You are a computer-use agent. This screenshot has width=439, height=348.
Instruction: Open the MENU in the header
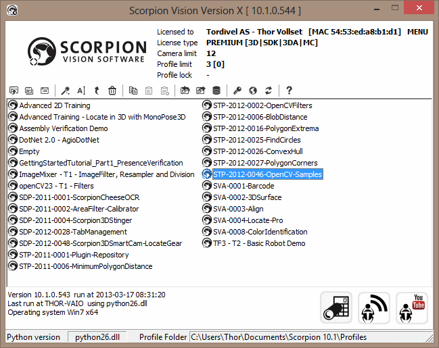tap(417, 32)
